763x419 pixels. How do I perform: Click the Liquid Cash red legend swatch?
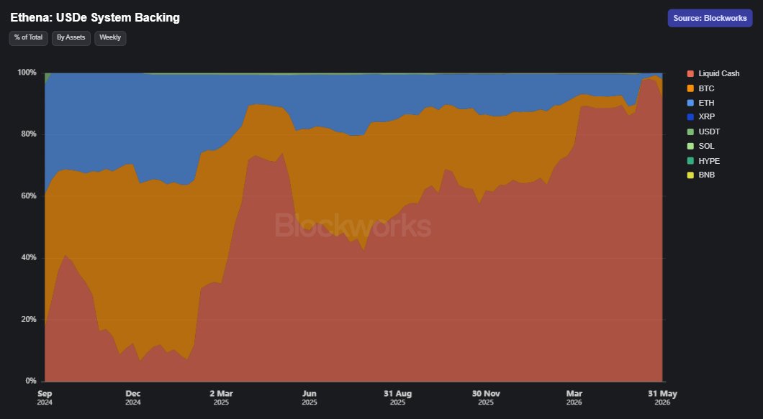(690, 74)
